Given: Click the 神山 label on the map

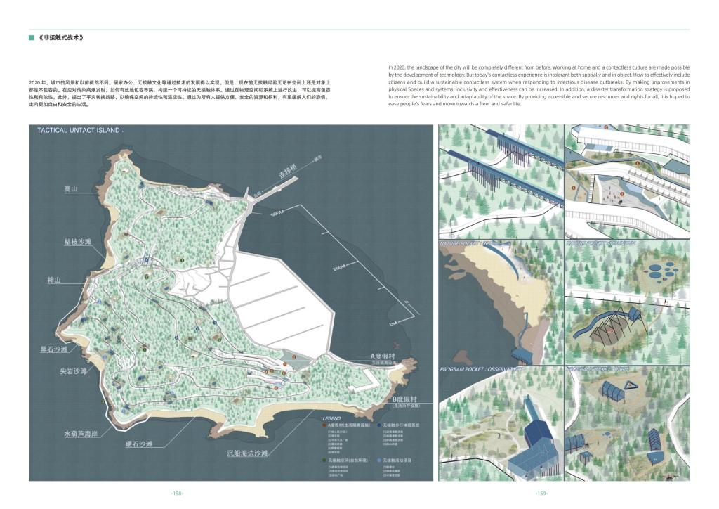Looking at the screenshot, I should [55, 280].
